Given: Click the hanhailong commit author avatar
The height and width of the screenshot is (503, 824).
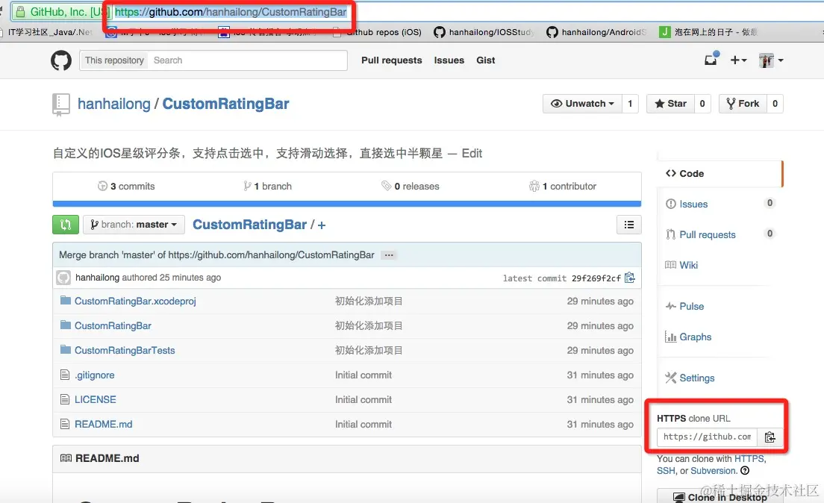Looking at the screenshot, I should 63,278.
